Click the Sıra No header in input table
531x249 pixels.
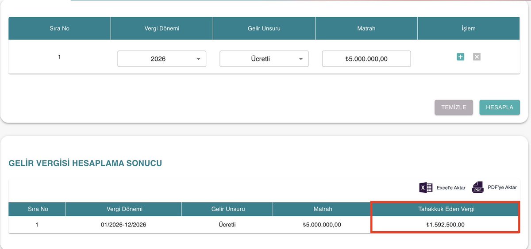coord(60,28)
